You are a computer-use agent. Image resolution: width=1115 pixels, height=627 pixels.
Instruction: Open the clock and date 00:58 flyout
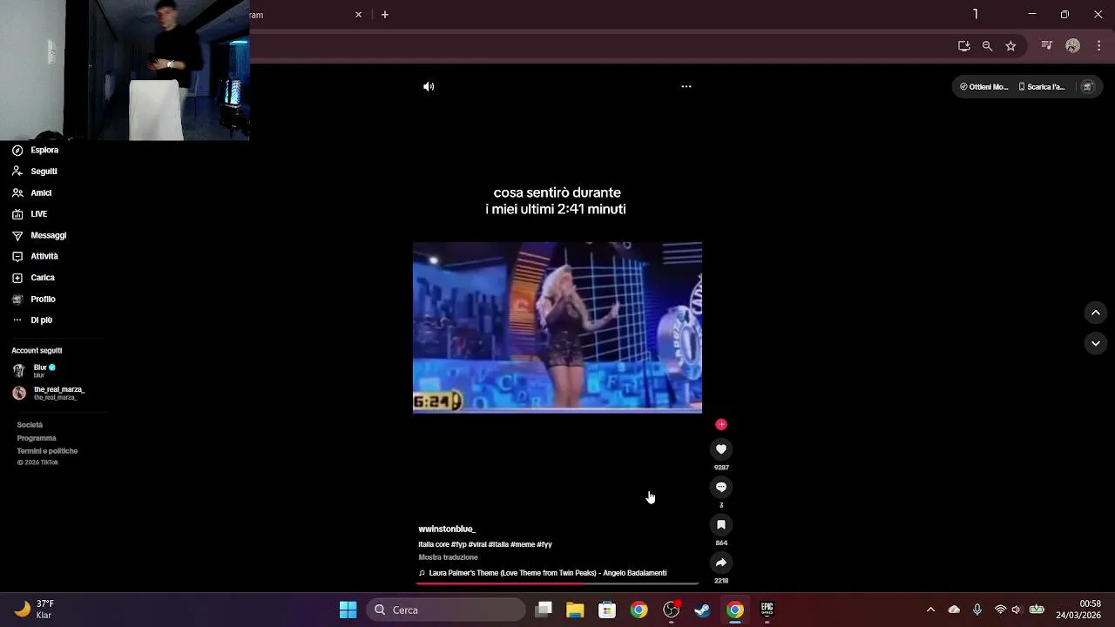click(x=1078, y=610)
